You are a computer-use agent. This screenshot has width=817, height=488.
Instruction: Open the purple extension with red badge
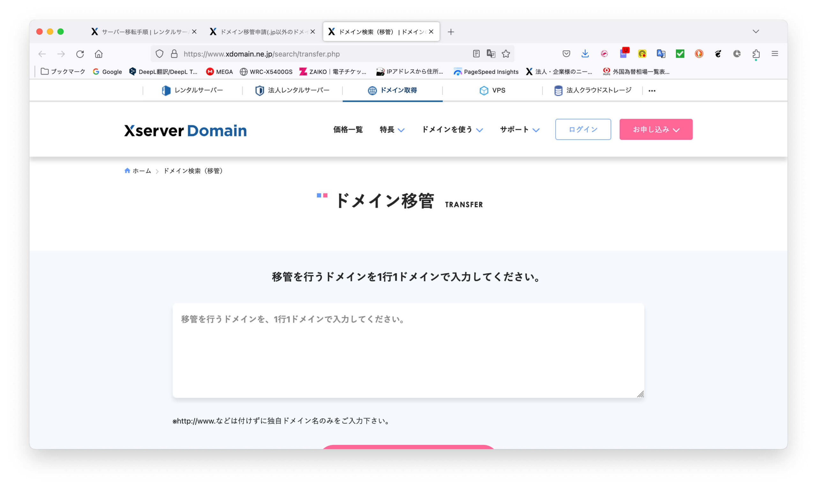(624, 53)
